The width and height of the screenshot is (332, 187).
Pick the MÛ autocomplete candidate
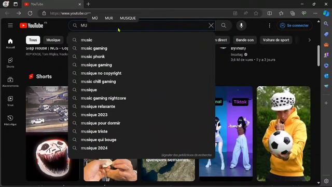[95, 18]
